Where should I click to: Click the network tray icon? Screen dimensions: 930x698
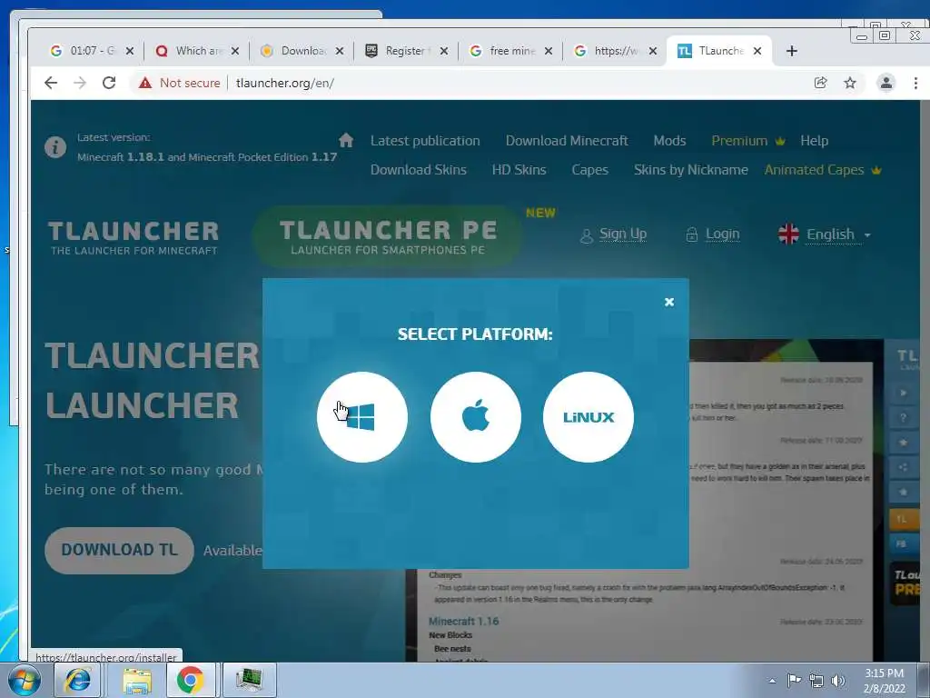tap(816, 681)
